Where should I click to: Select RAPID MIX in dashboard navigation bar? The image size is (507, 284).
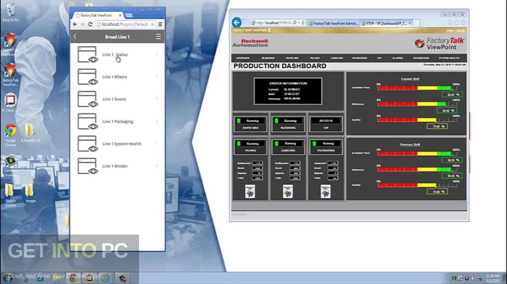tap(292, 58)
